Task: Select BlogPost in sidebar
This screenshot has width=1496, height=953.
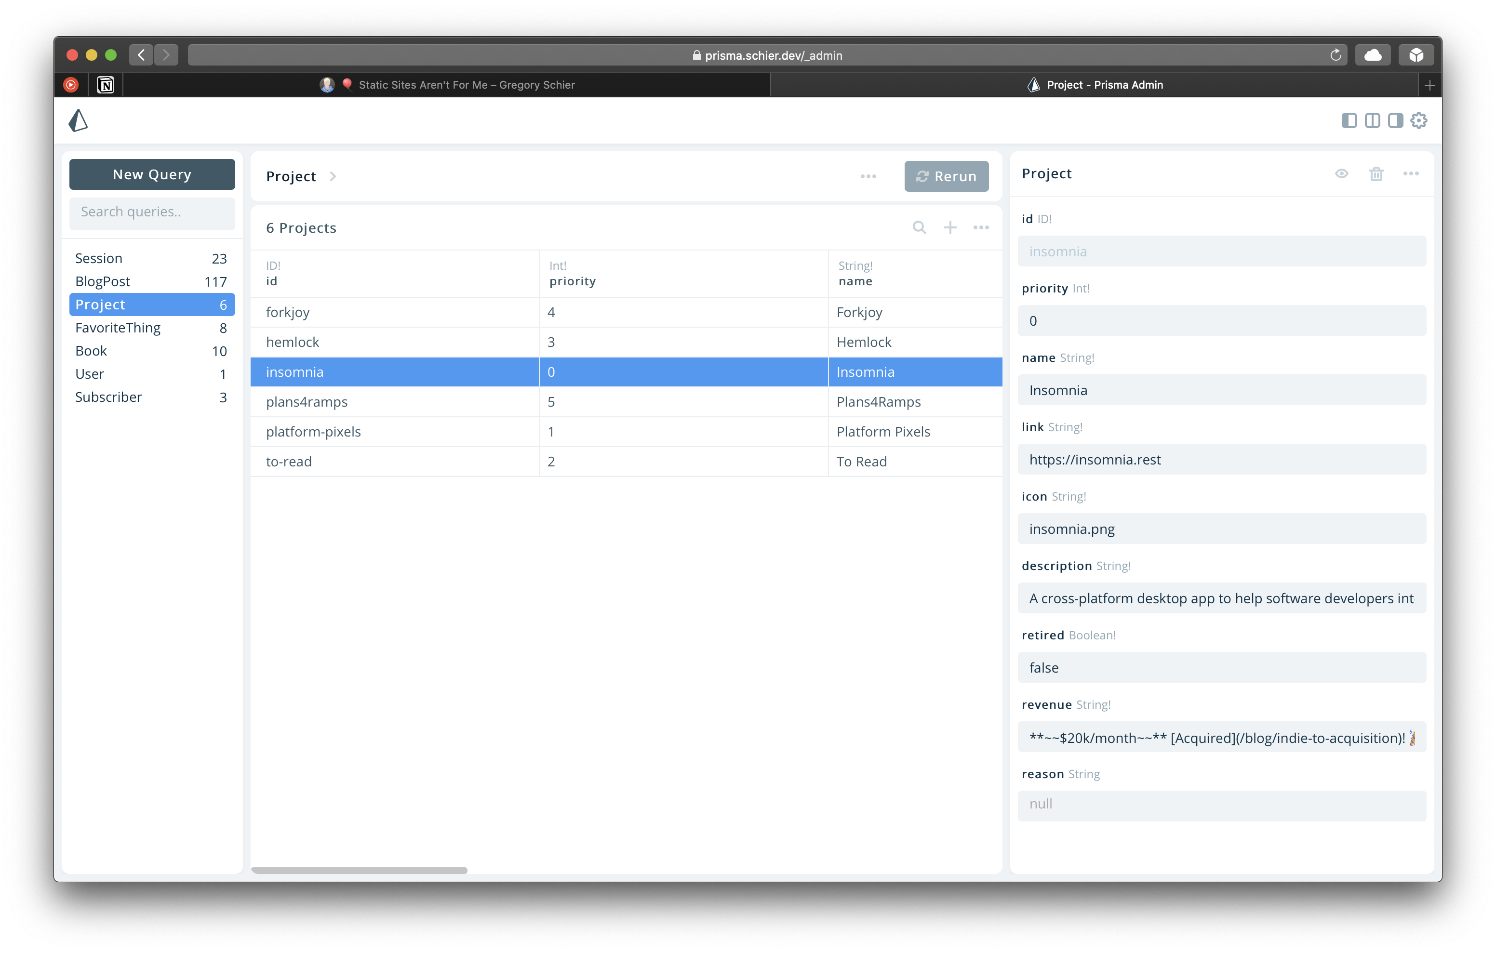Action: pos(152,281)
